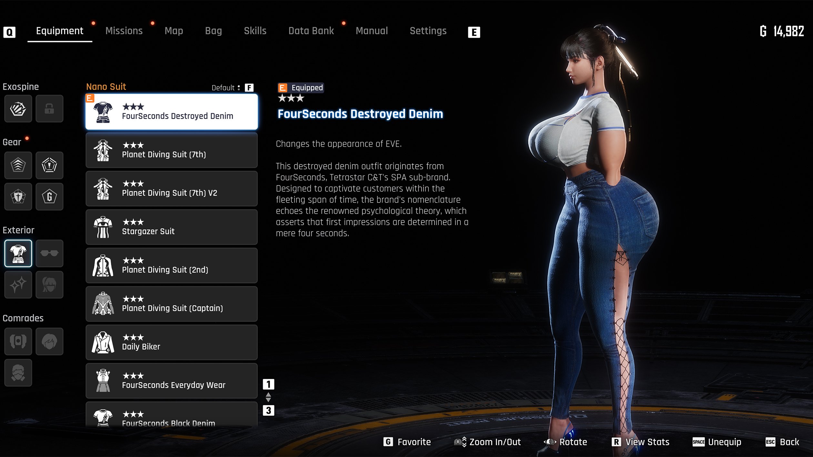The image size is (813, 457).
Task: Select the Exospine slot icon
Action: 18,109
